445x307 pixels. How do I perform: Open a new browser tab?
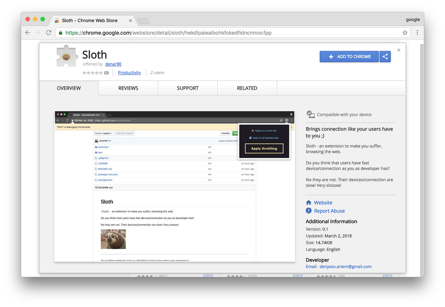point(143,20)
